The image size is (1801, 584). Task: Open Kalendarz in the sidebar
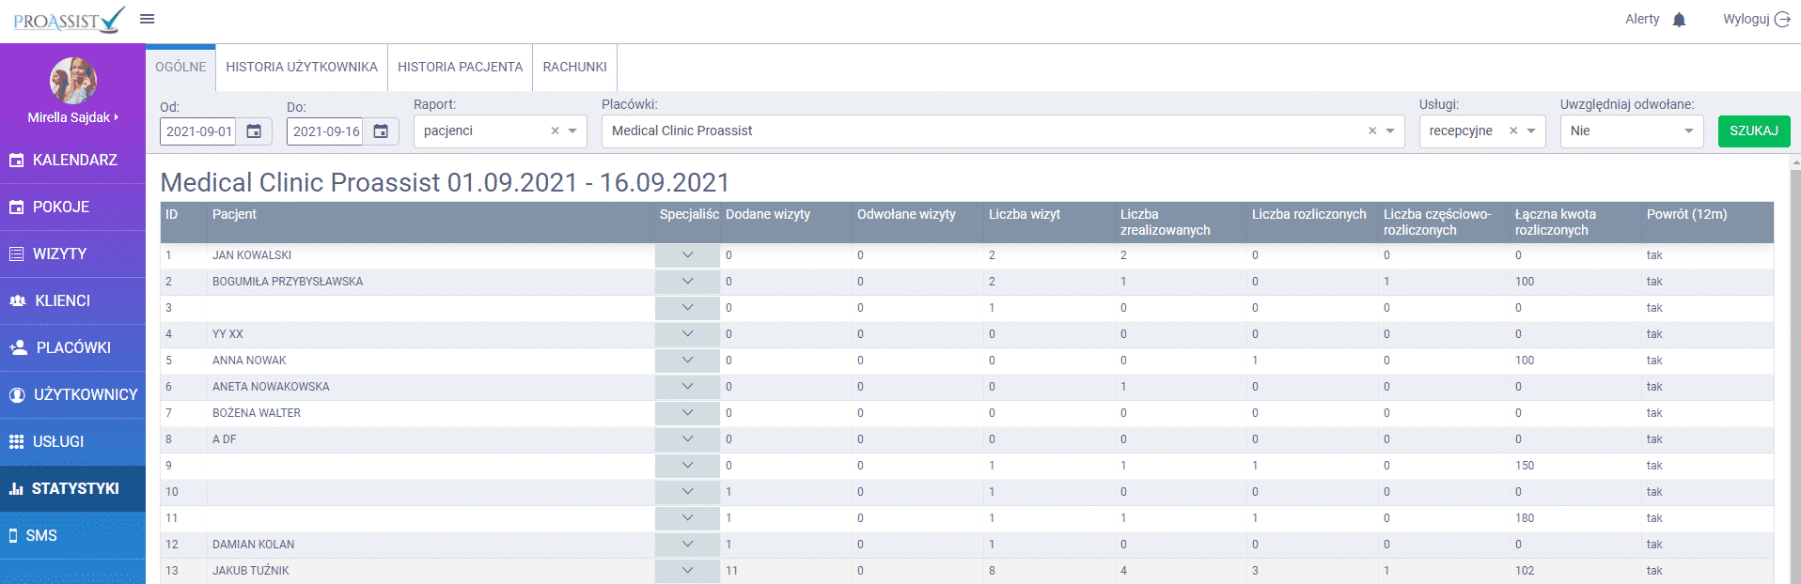point(72,161)
